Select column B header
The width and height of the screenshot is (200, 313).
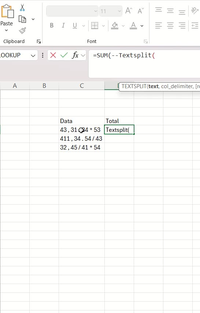coord(44,86)
